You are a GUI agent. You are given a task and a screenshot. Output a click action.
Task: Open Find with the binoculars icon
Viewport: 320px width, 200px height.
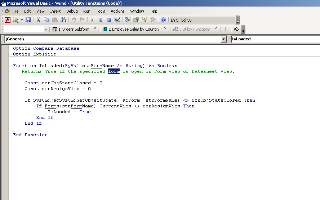(x=63, y=20)
